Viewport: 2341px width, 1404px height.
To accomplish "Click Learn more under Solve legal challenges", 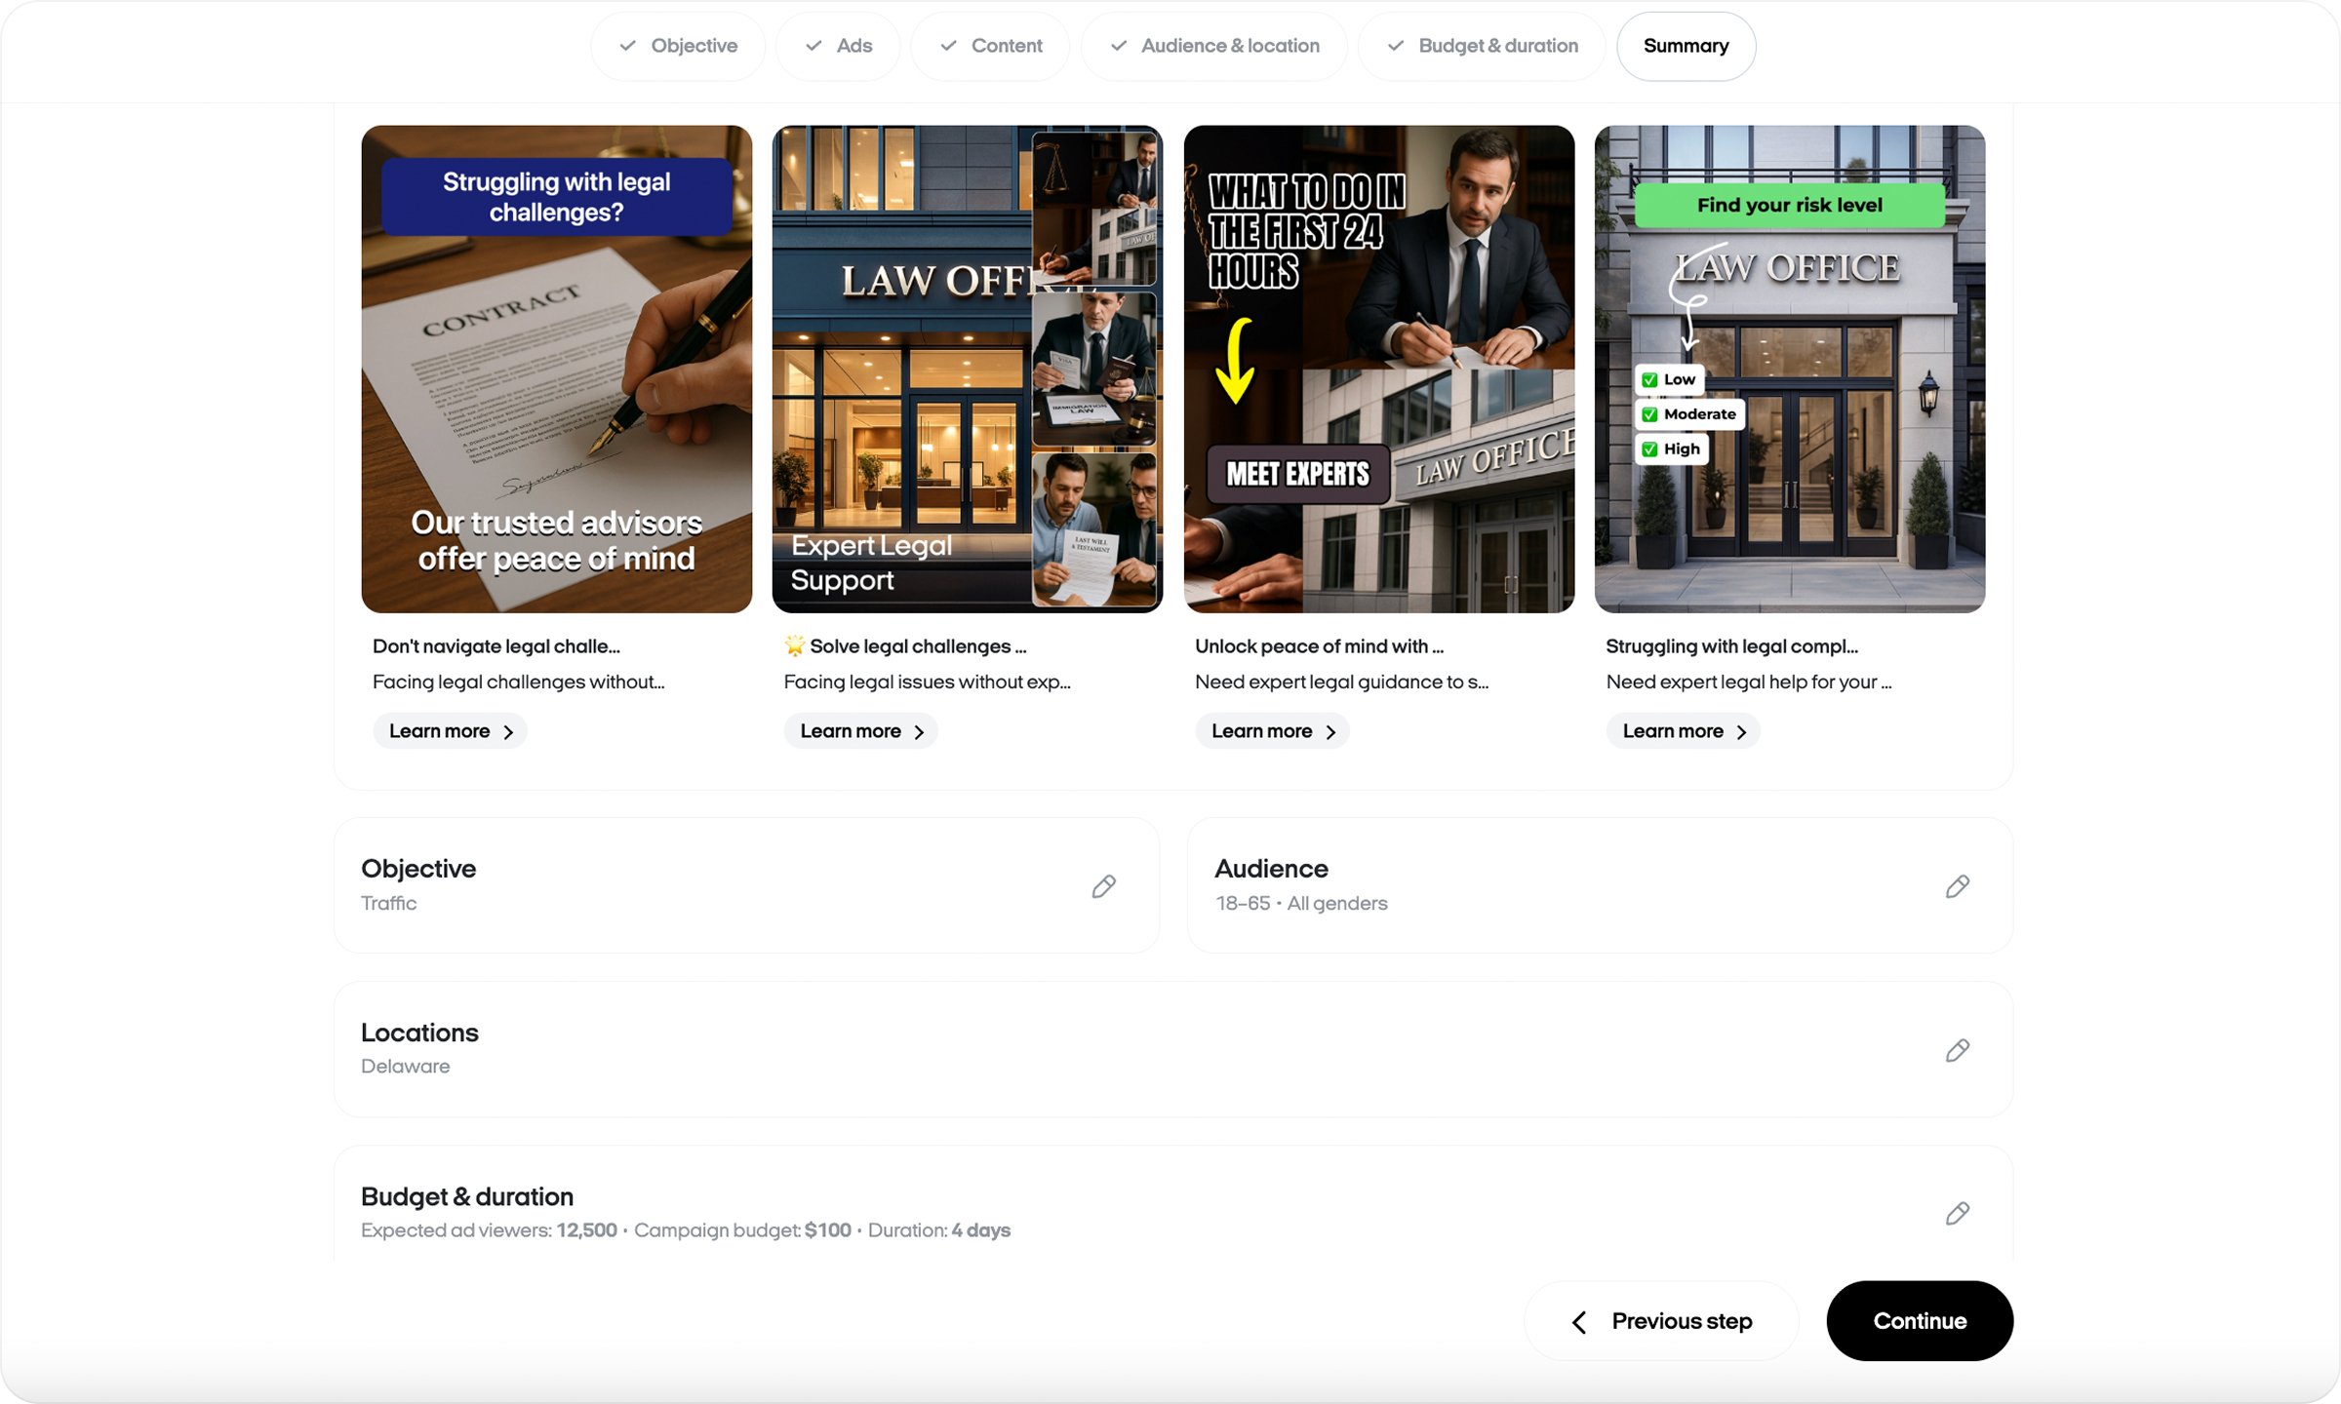I will pos(860,731).
